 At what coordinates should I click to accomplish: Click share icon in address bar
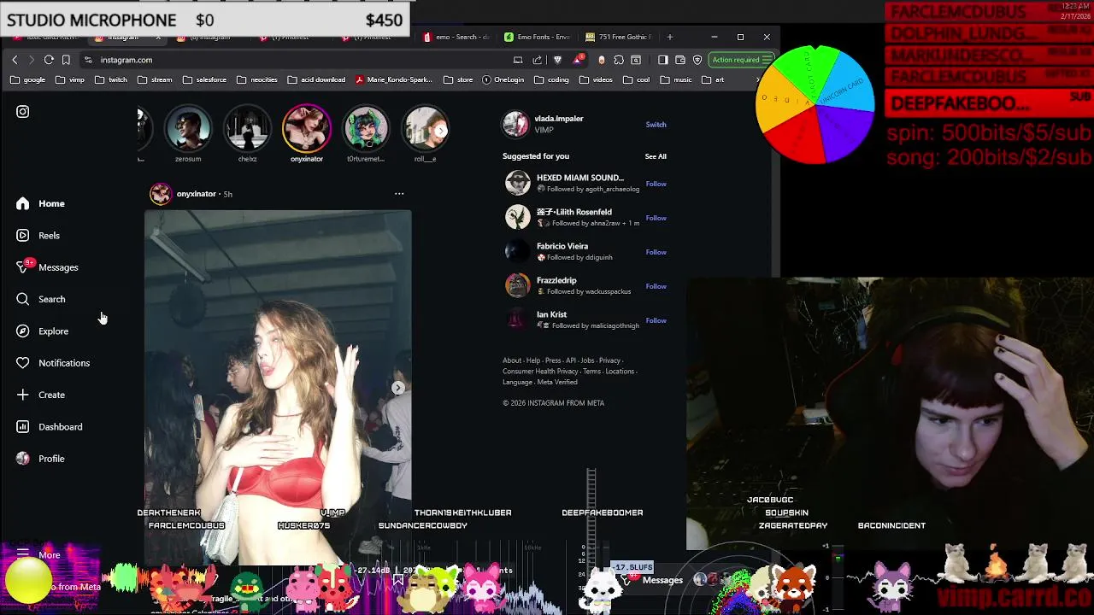tap(537, 60)
